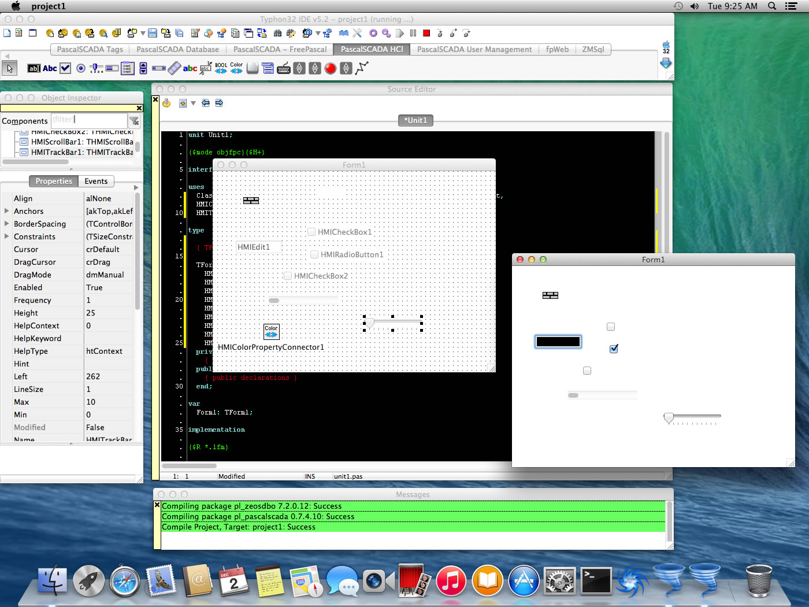Click the hand icon in Source Editor toolbar

coord(166,103)
